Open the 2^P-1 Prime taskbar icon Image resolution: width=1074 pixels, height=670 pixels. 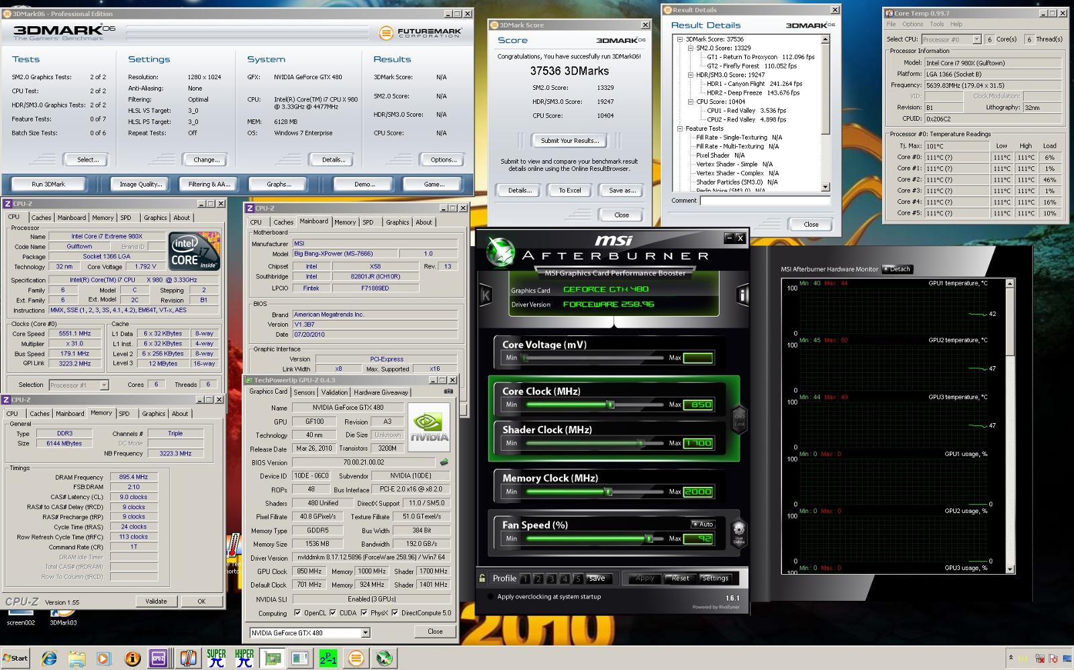(x=328, y=658)
